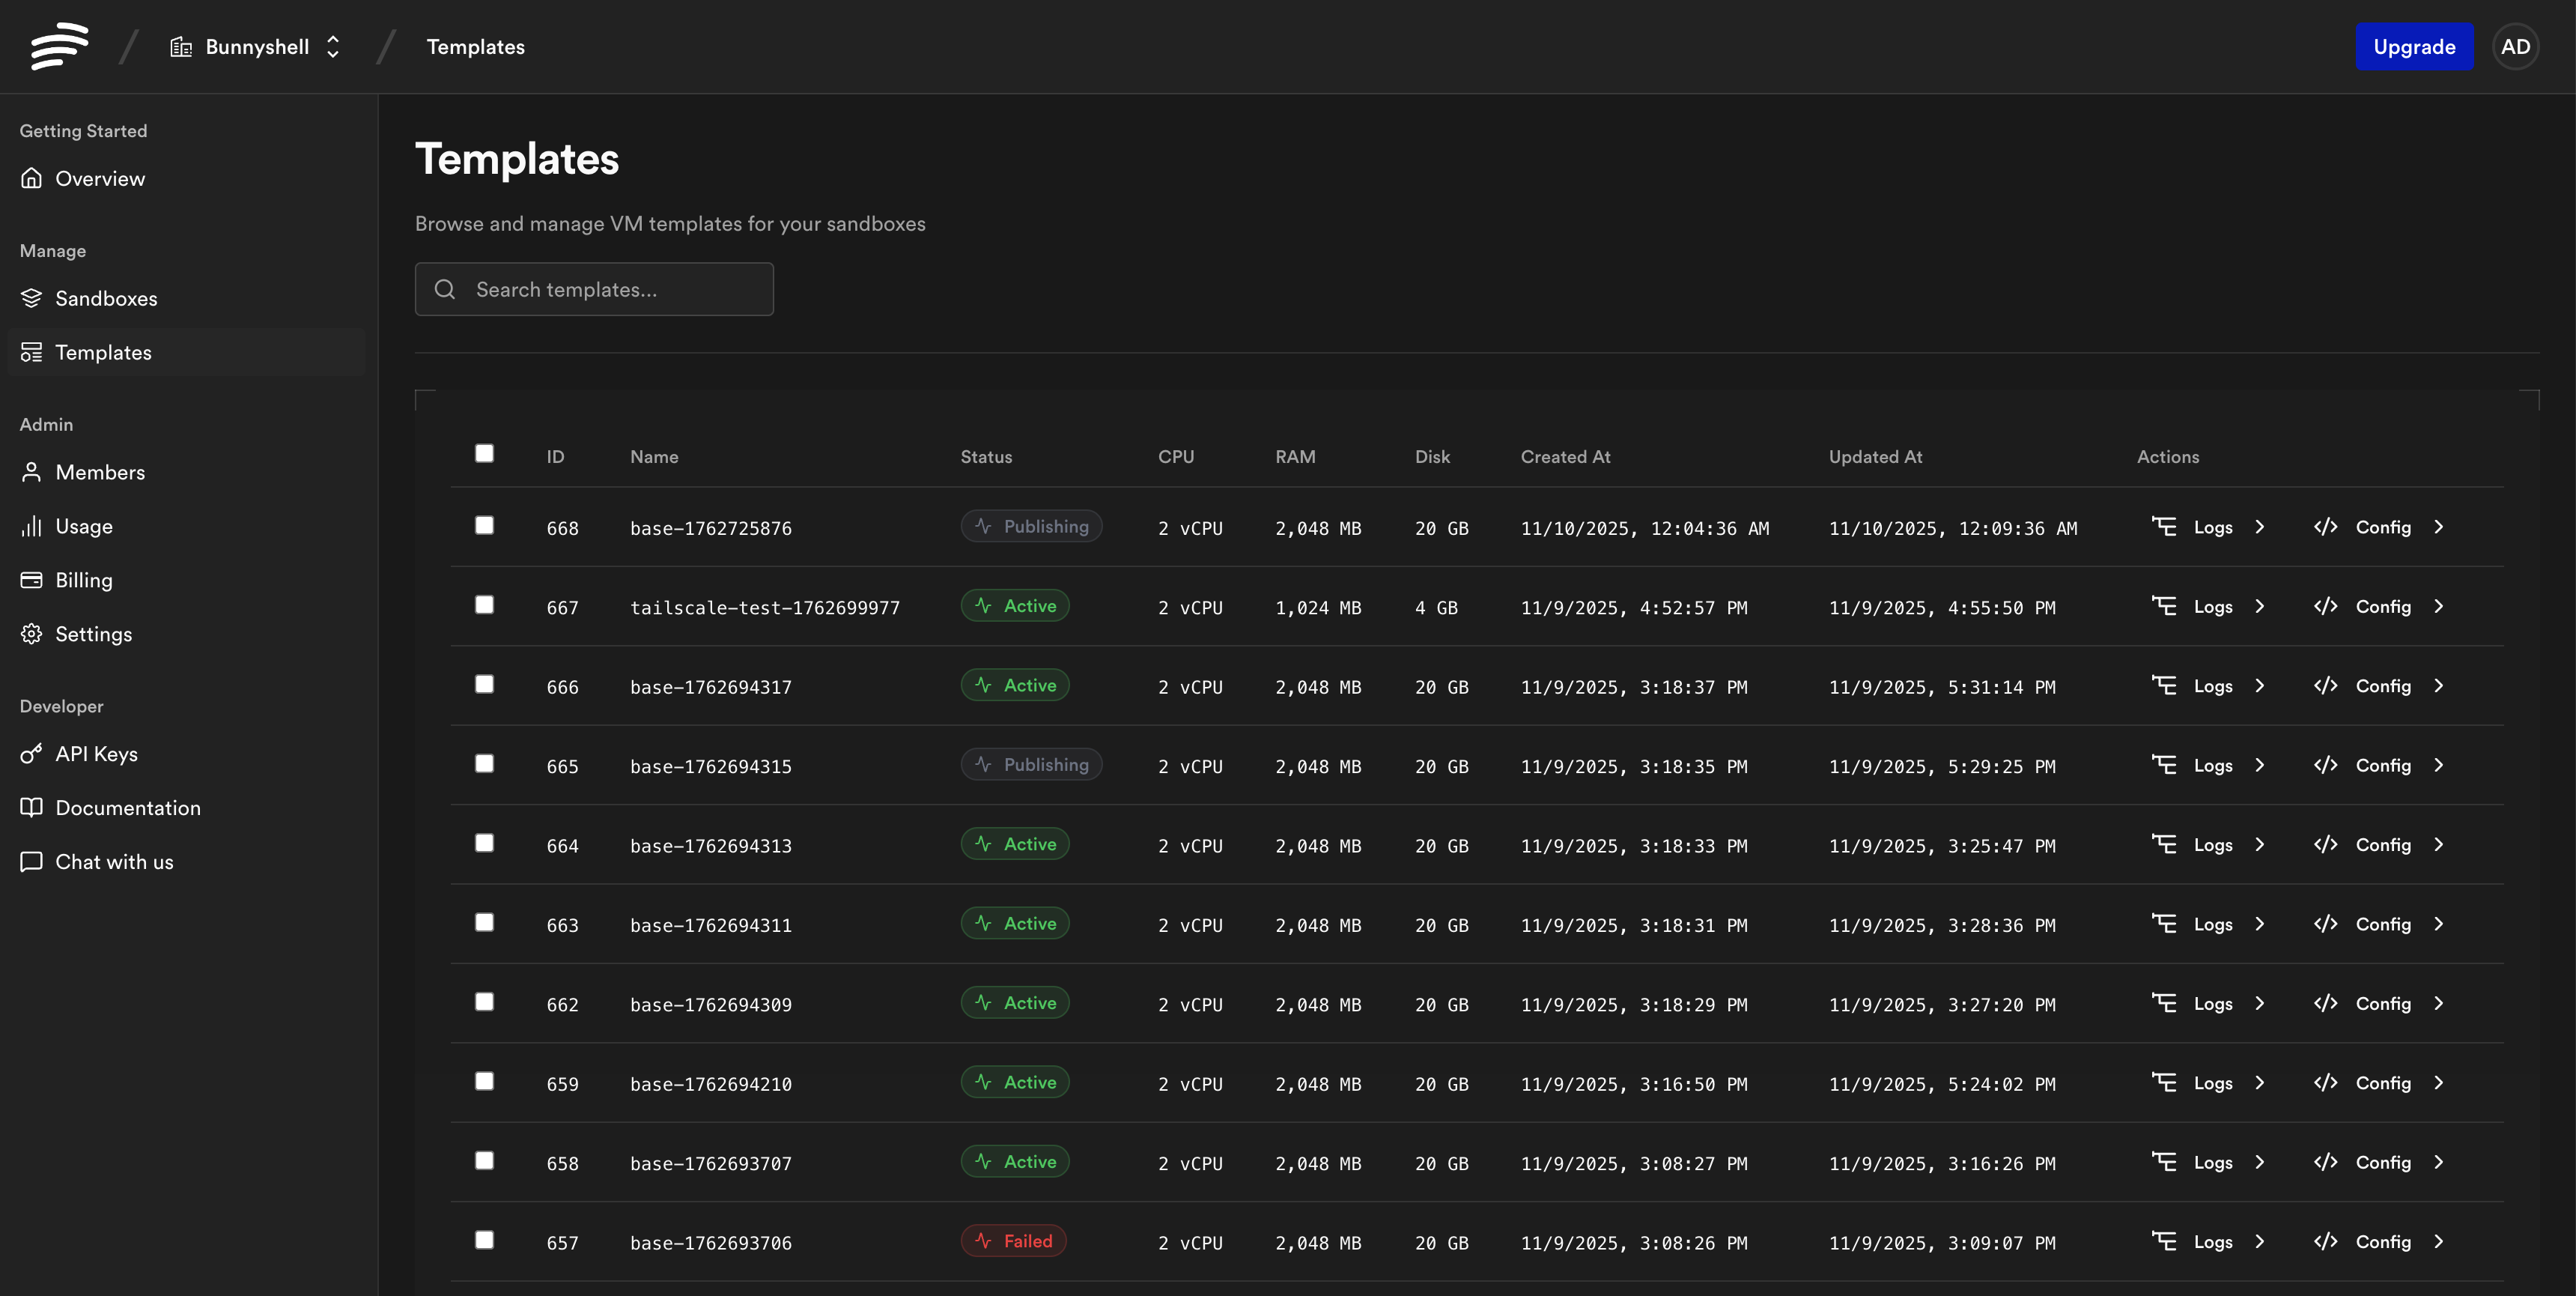Expand Config chevron for template 664
The image size is (2576, 1296).
pyautogui.click(x=2438, y=845)
